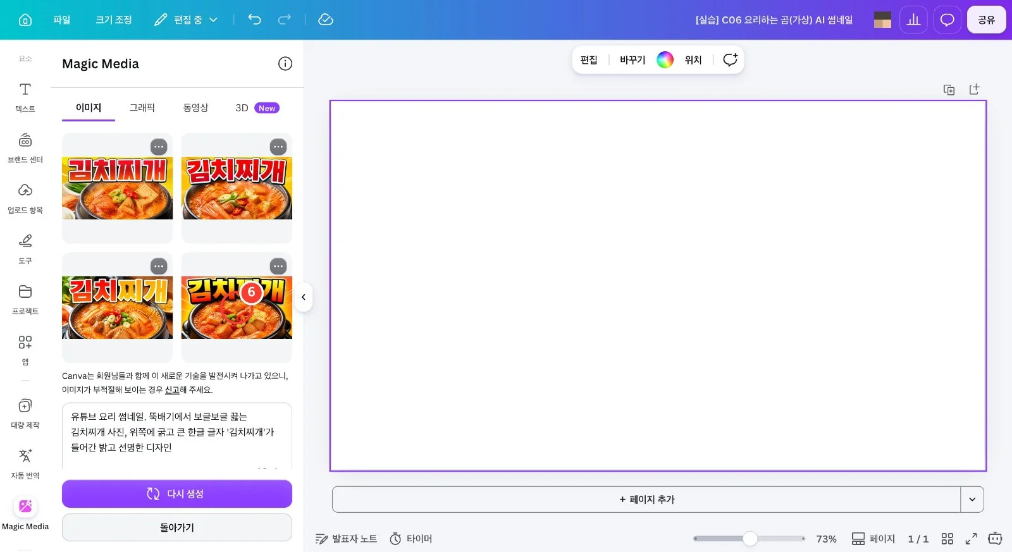Switch to the 동영상 tab

pos(195,107)
